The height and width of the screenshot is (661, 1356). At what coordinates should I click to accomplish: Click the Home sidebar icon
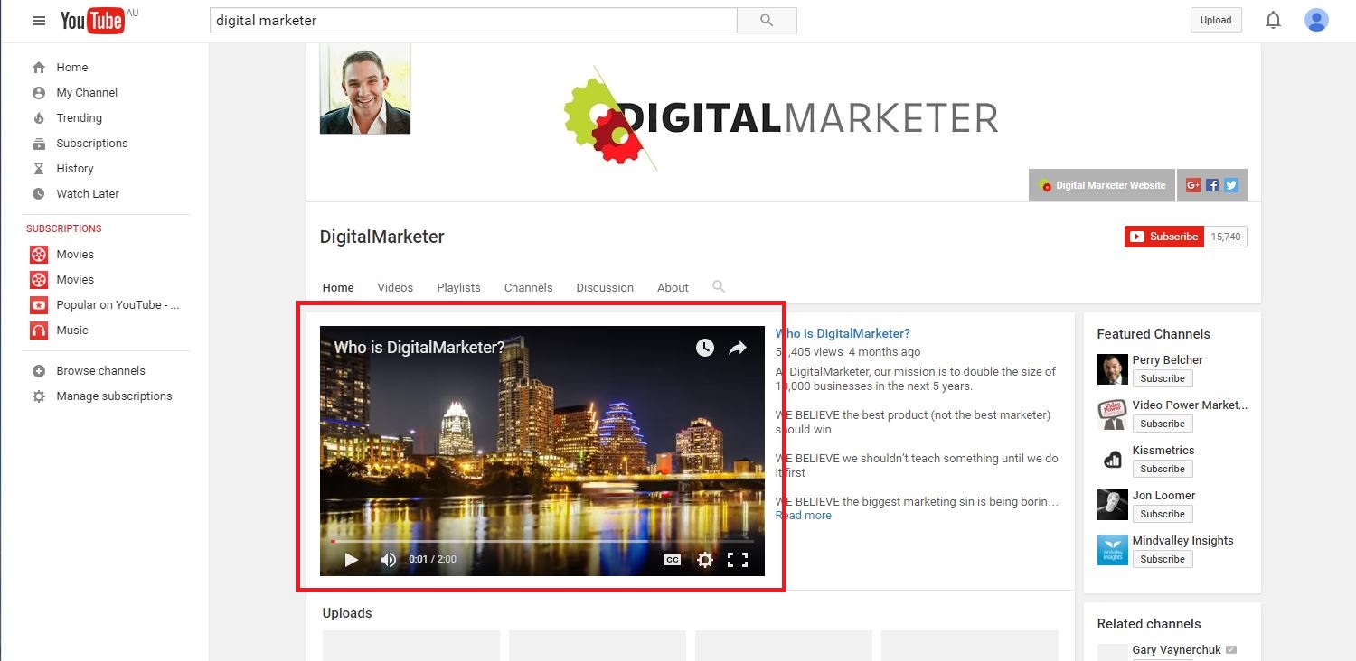tap(39, 68)
